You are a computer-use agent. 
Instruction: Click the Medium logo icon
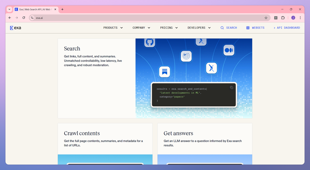point(229,50)
